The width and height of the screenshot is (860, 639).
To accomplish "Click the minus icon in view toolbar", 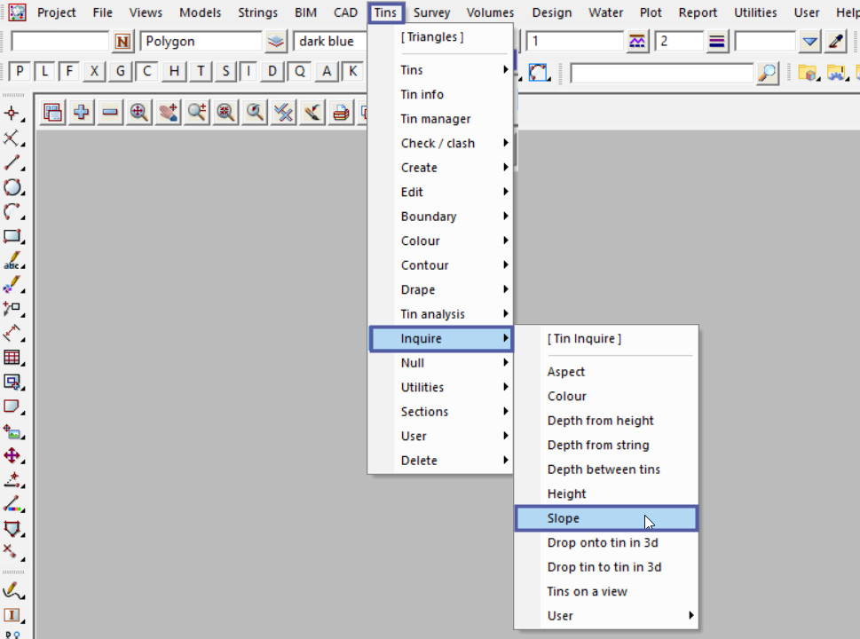I will (x=110, y=113).
